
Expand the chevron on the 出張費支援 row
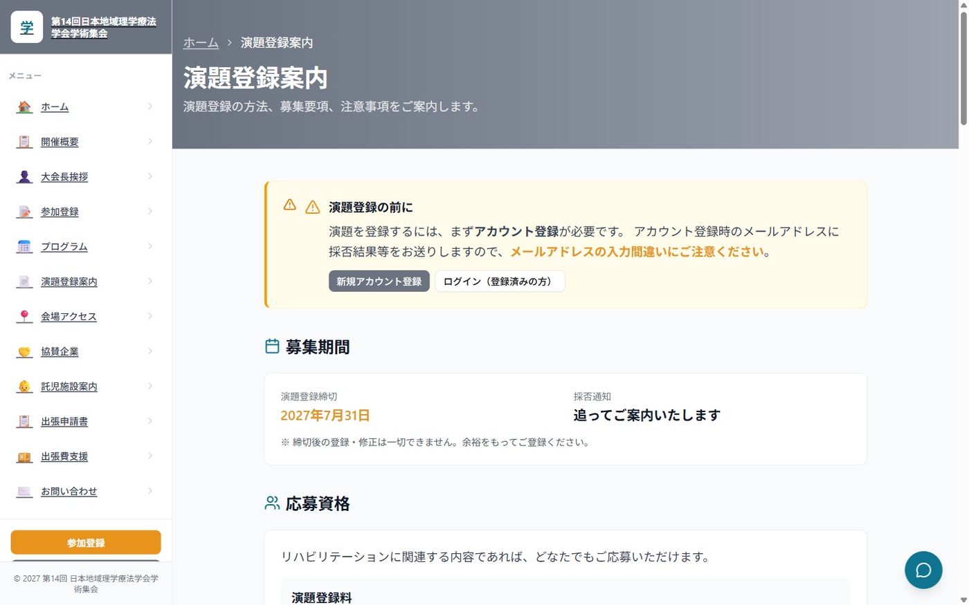[150, 456]
